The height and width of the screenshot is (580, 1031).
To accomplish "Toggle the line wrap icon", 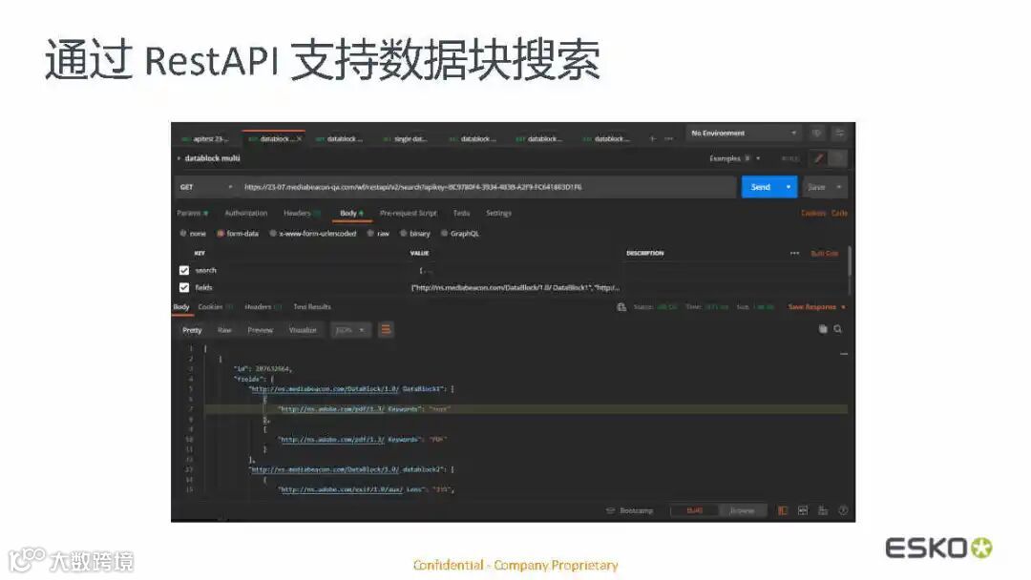I will (386, 330).
